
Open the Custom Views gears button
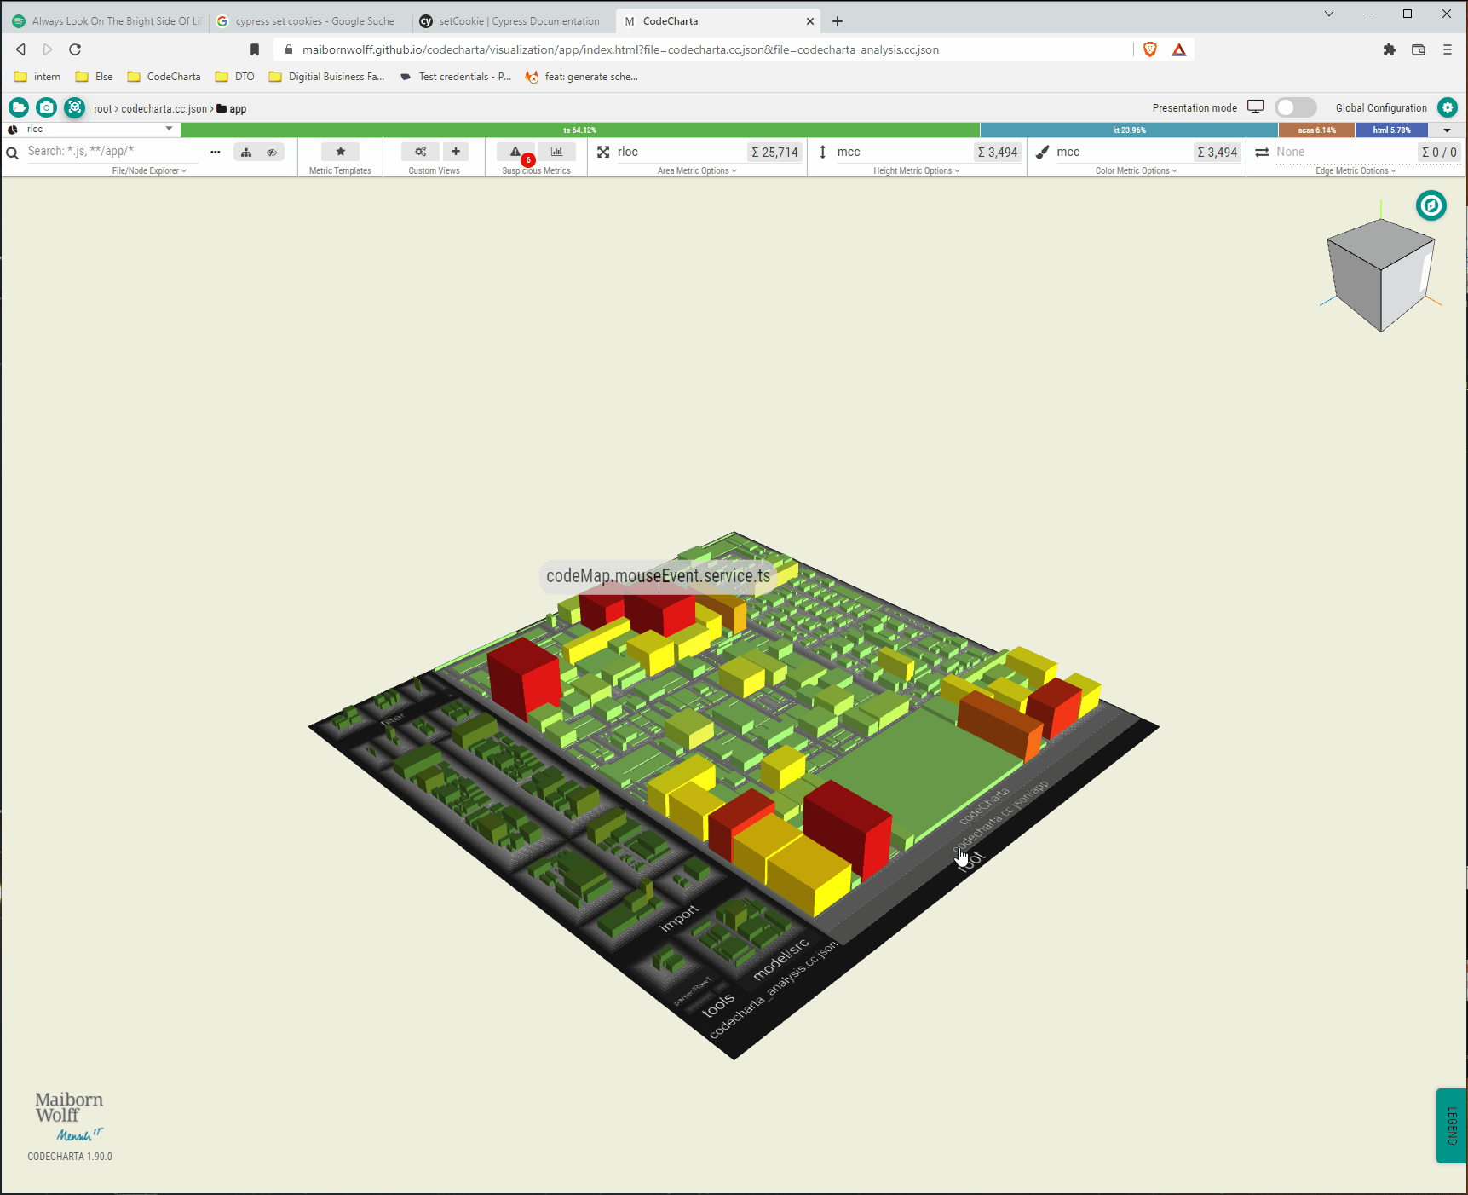pos(421,152)
